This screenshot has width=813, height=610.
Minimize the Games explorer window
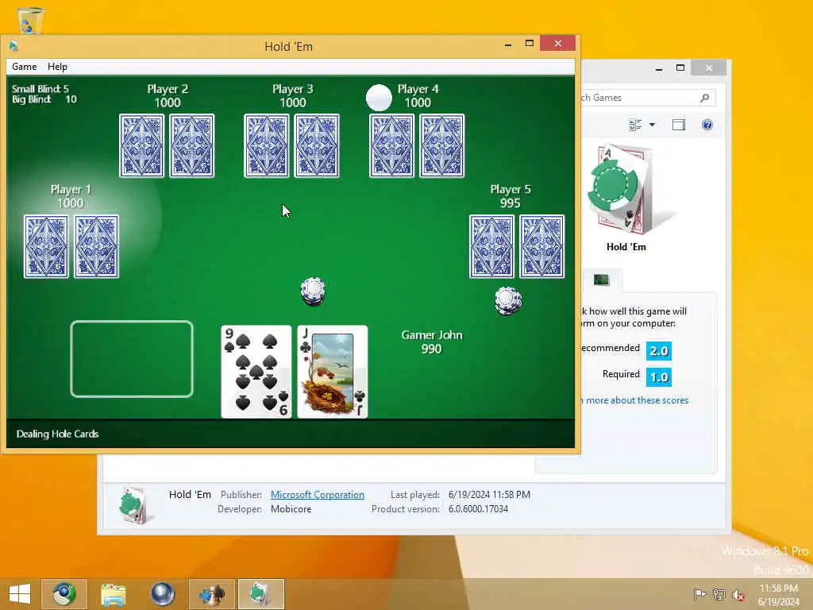658,68
